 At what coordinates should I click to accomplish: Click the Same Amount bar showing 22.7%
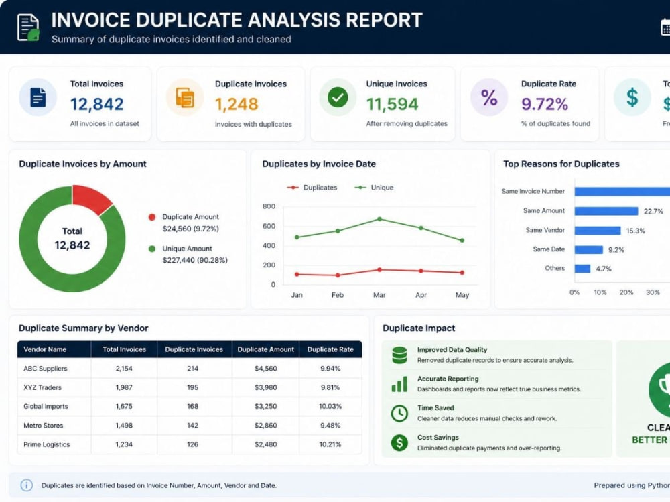click(606, 211)
